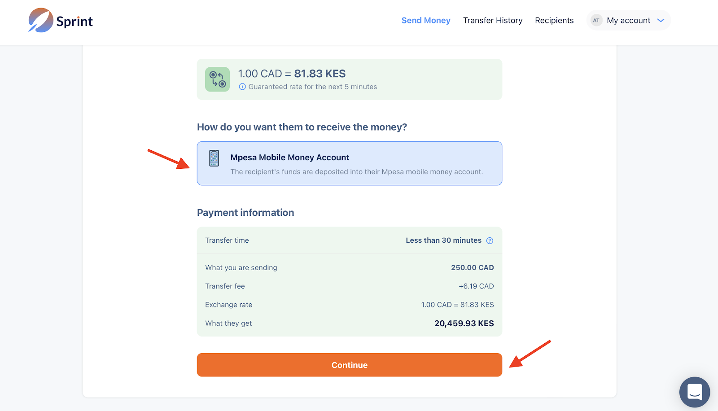Viewport: 718px width, 411px height.
Task: Click the AT avatar circle
Action: point(596,20)
